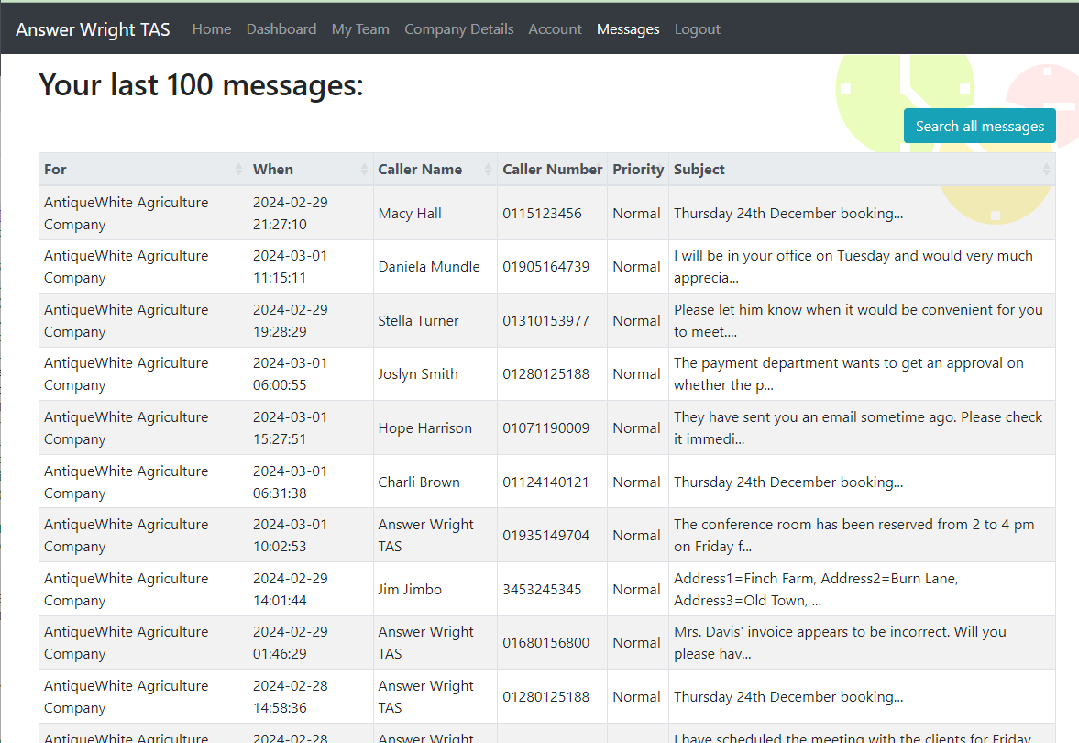The width and height of the screenshot is (1079, 743).
Task: Click caller number 01935149704
Action: pyautogui.click(x=545, y=535)
